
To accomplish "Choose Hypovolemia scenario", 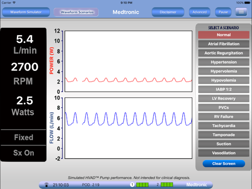I will 224,80.
